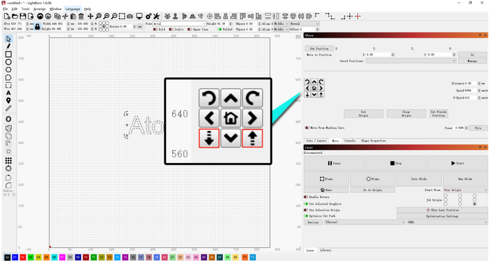
Task: Click the Set Origin button
Action: 363,113
